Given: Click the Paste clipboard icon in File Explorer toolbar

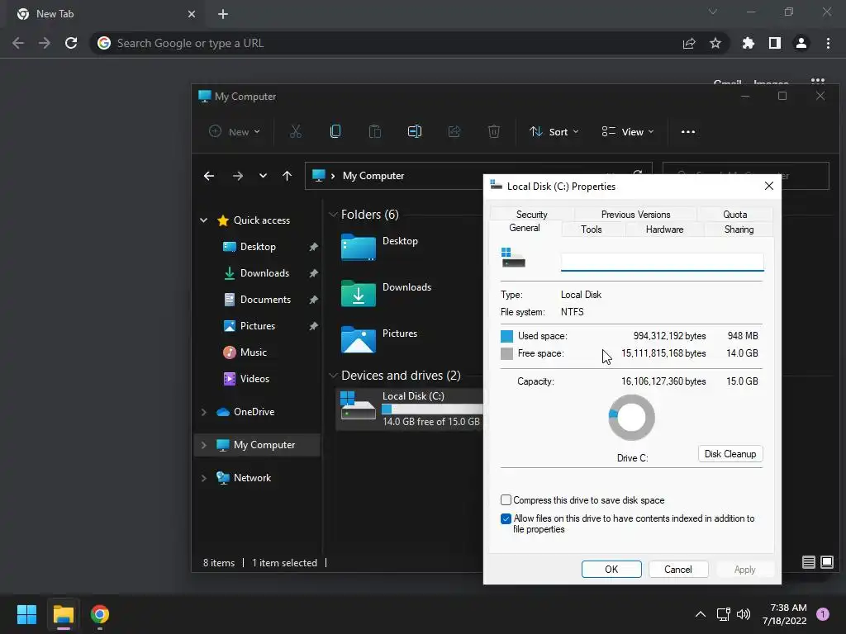Looking at the screenshot, I should (374, 131).
